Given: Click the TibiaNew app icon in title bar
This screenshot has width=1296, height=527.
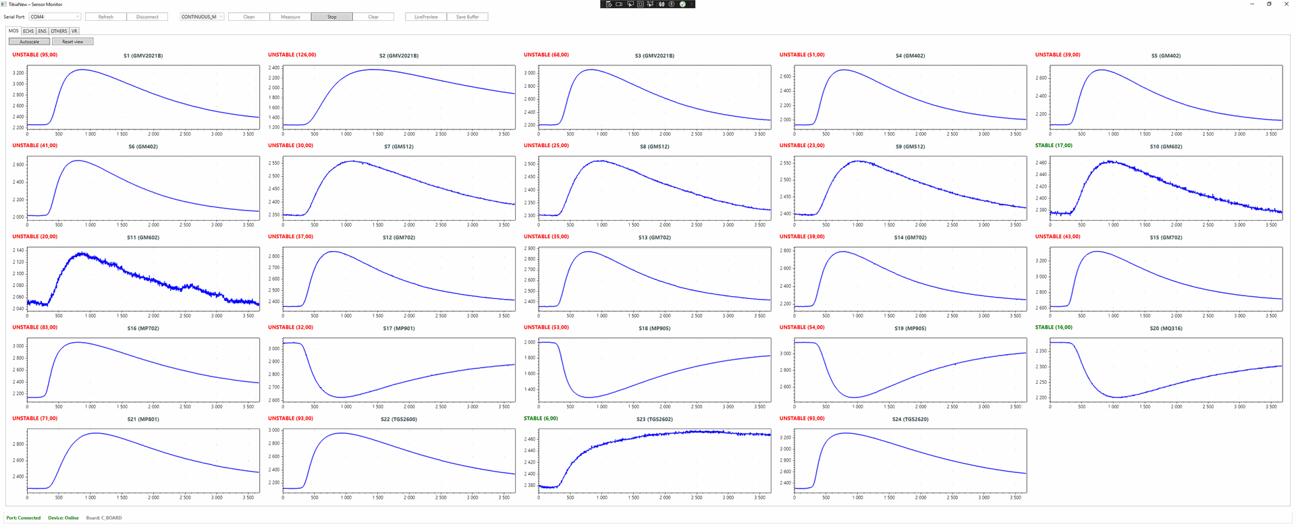Looking at the screenshot, I should tap(4, 4).
